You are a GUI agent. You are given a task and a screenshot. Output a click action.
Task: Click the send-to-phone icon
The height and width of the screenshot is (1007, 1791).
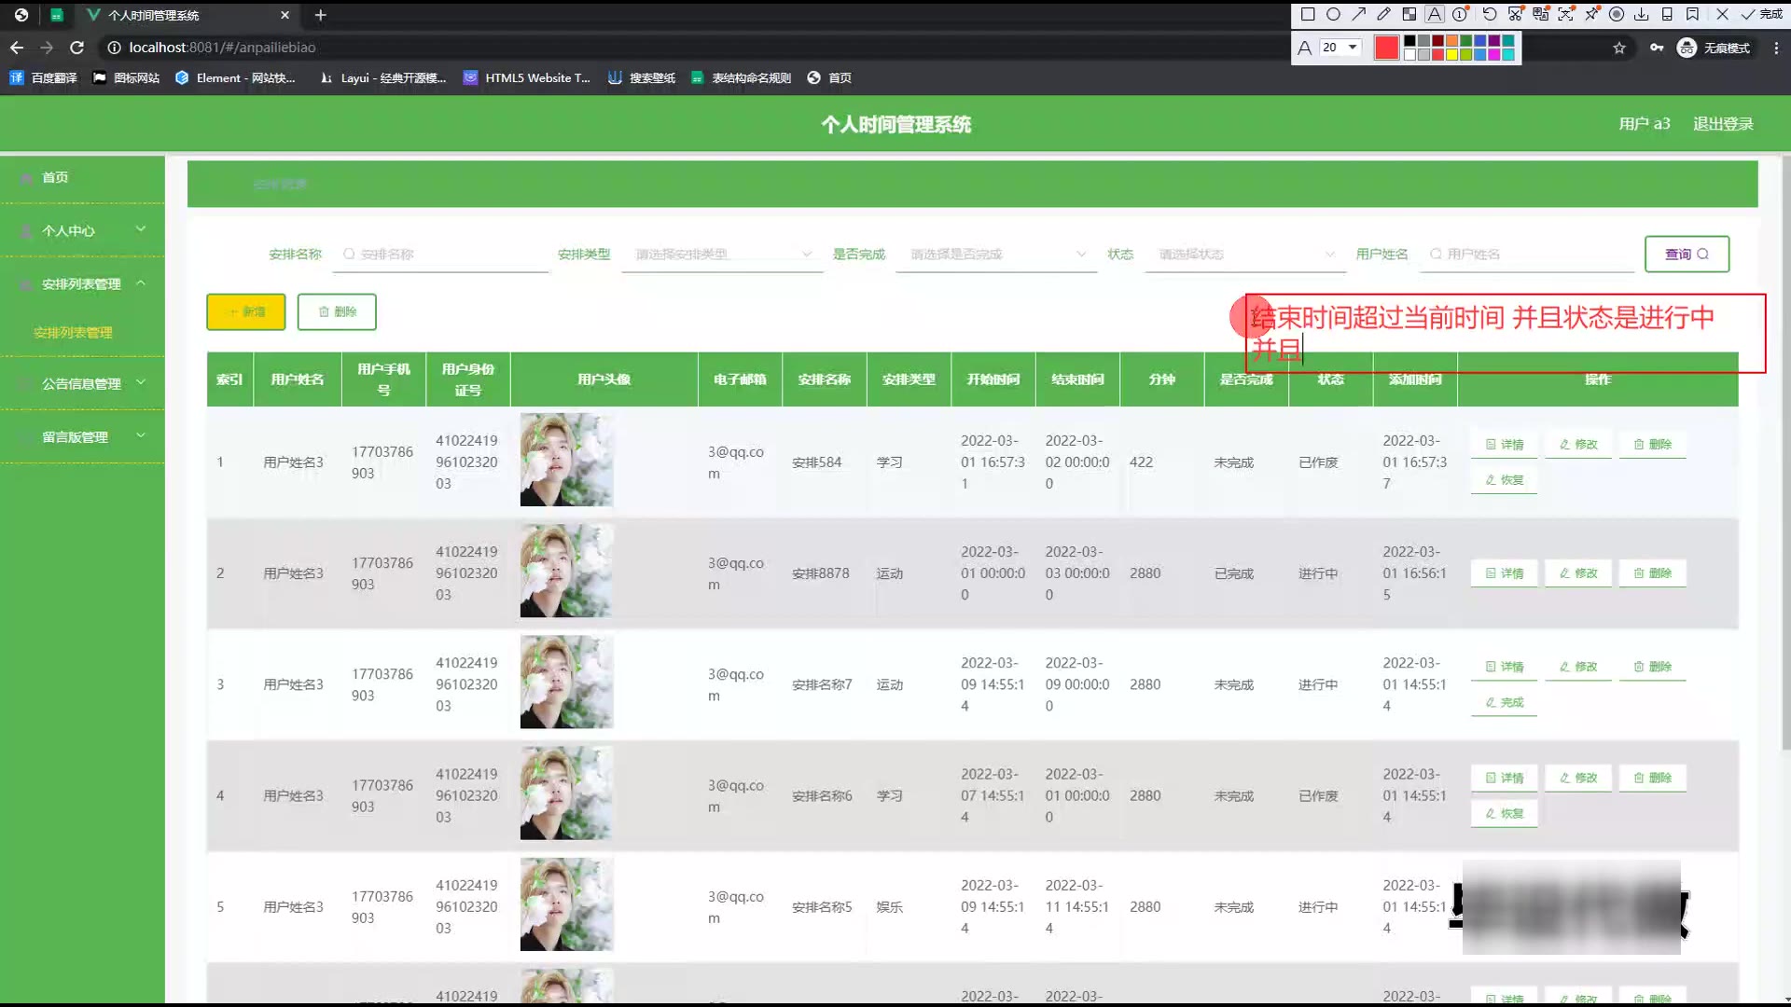click(x=1667, y=14)
